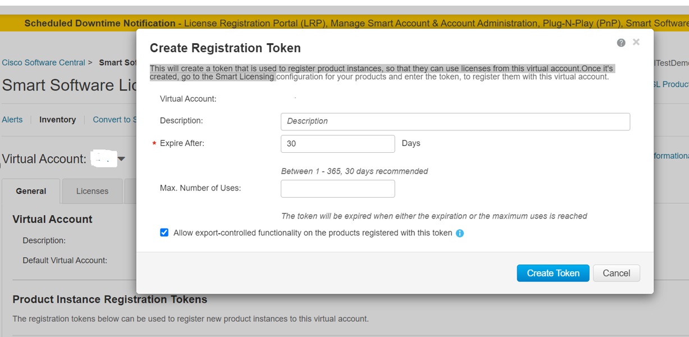Cancel the token creation
The height and width of the screenshot is (337, 689).
(616, 273)
